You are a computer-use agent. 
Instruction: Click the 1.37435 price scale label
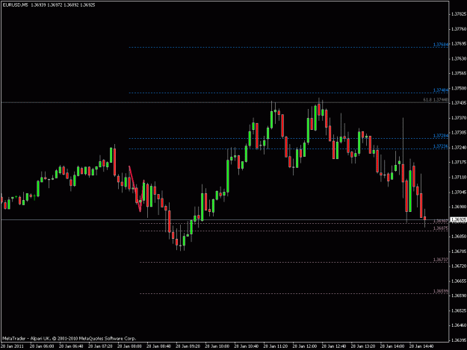point(459,103)
